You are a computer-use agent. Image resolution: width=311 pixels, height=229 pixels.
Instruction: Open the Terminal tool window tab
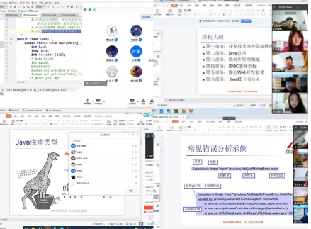[14, 111]
